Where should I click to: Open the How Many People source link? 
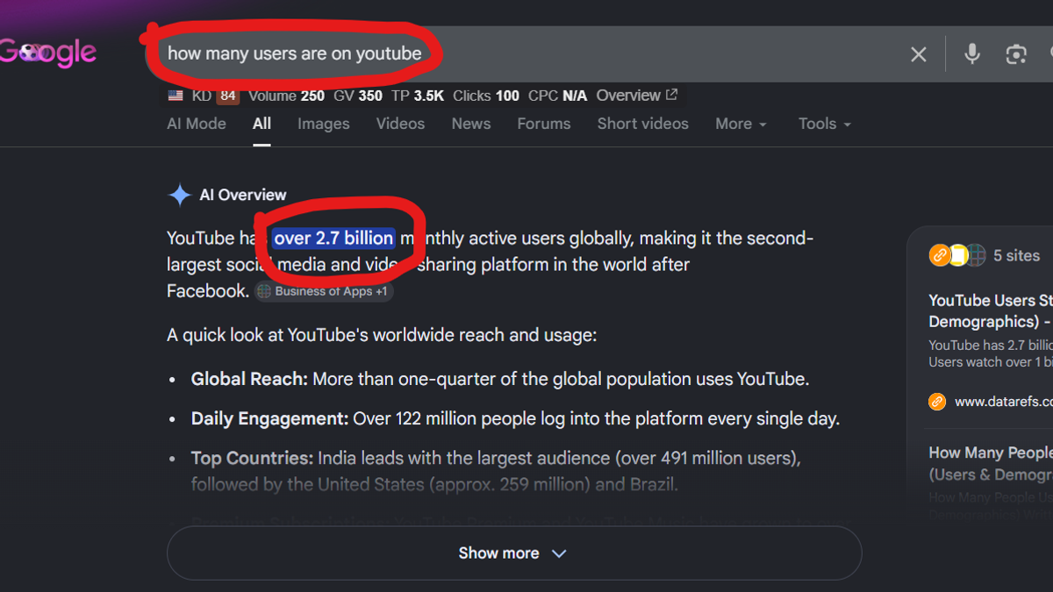990,463
